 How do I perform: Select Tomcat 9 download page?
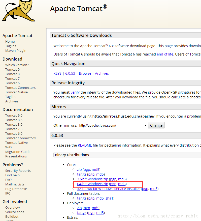(x=12, y=69)
